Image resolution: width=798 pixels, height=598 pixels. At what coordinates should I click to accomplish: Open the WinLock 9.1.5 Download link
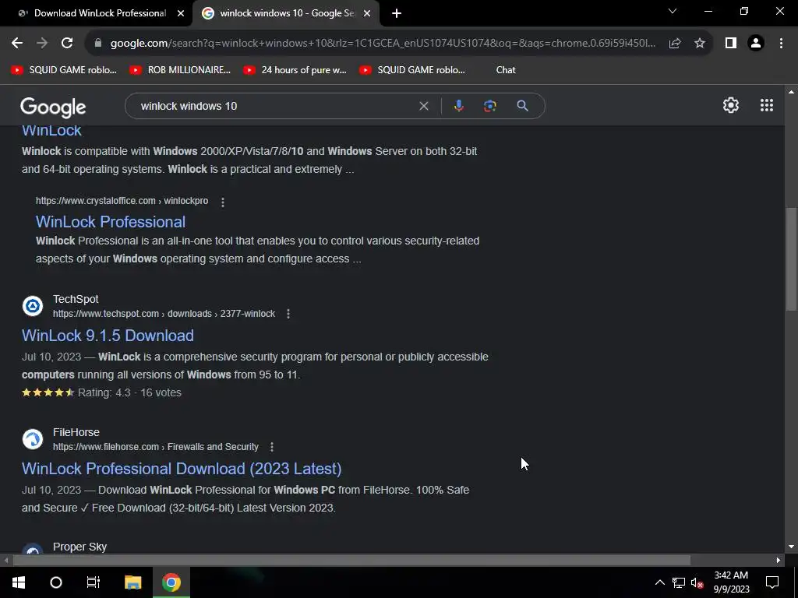pos(108,336)
